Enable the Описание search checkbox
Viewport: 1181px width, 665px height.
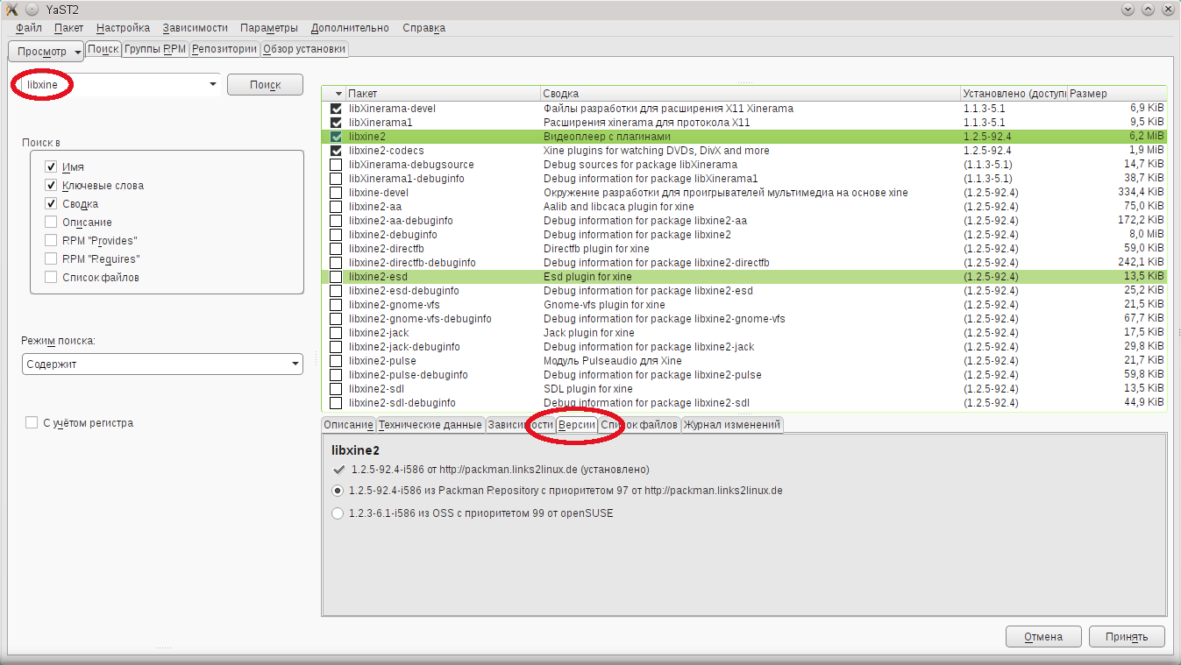[x=51, y=223]
